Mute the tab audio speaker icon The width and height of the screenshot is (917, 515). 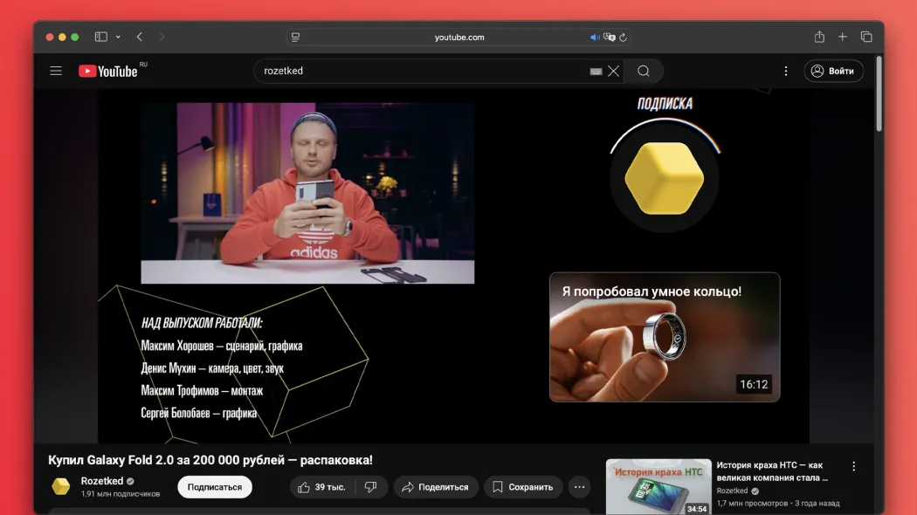(x=595, y=38)
